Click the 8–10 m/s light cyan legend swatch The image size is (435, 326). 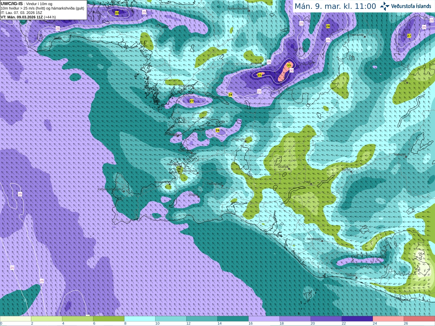click(x=140, y=319)
